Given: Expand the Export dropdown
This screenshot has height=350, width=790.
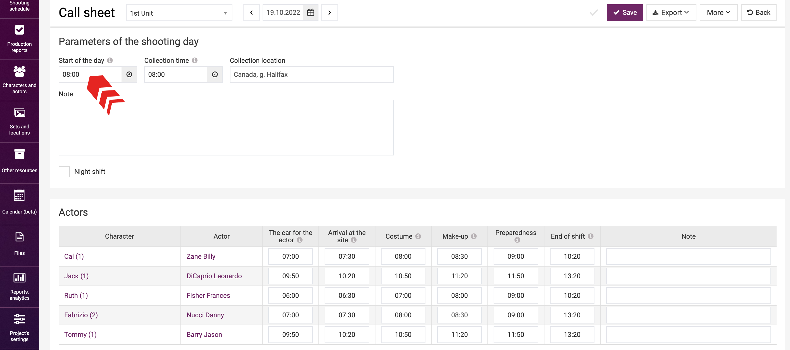Looking at the screenshot, I should (x=671, y=13).
